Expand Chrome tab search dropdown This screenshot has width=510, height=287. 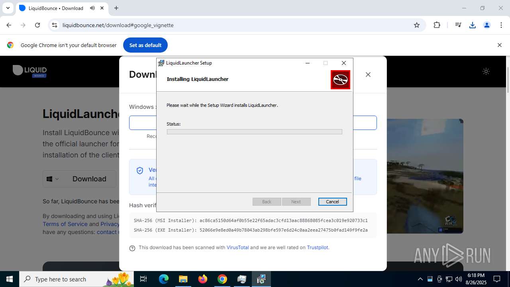pyautogui.click(x=8, y=8)
